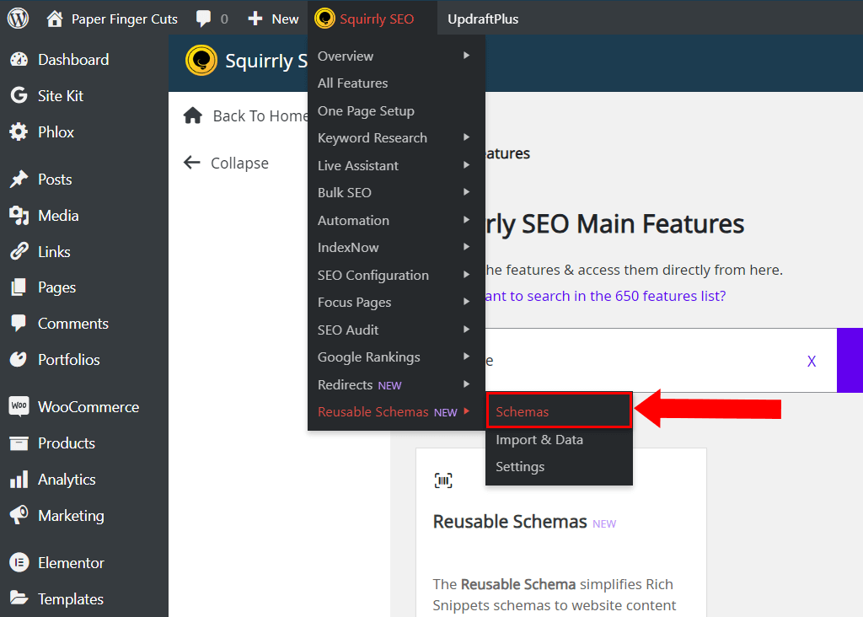Click the Links chain icon
Viewport: 863px width, 617px height.
click(19, 251)
